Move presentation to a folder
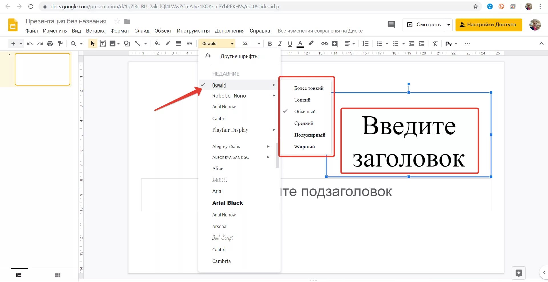This screenshot has height=282, width=548. [x=127, y=21]
